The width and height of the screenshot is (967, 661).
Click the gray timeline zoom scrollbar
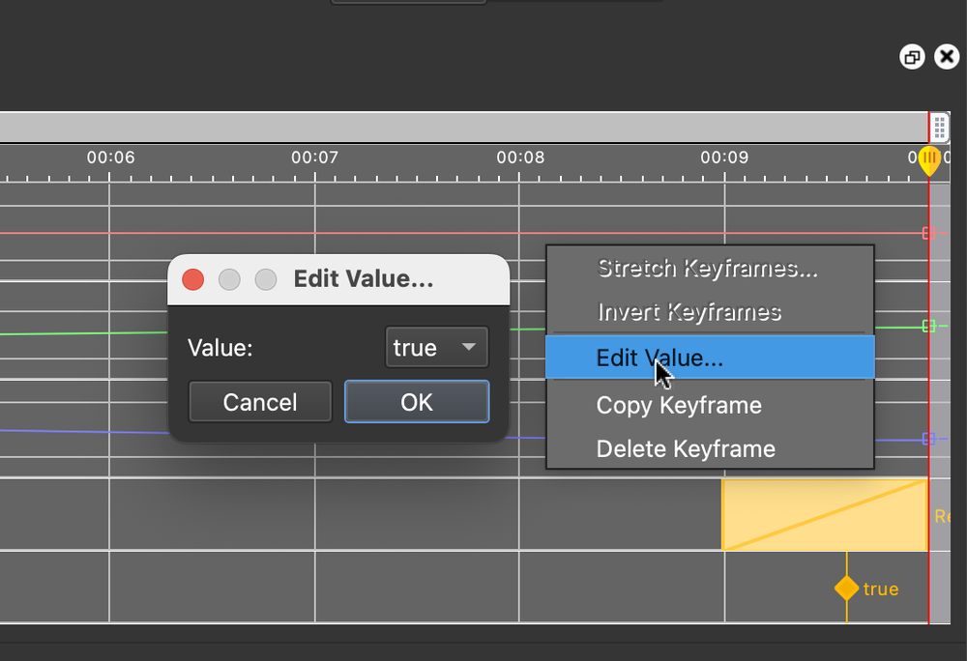click(x=464, y=128)
